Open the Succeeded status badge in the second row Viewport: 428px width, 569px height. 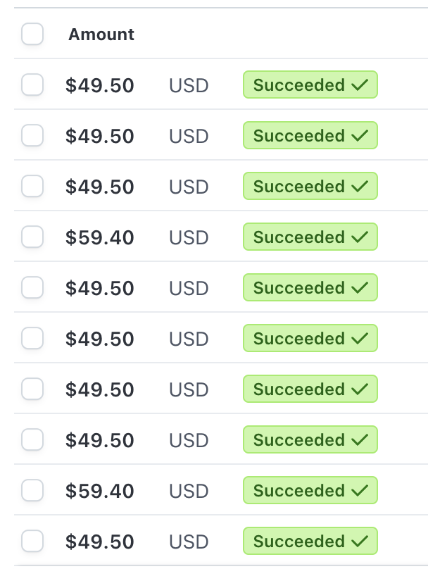tap(310, 135)
